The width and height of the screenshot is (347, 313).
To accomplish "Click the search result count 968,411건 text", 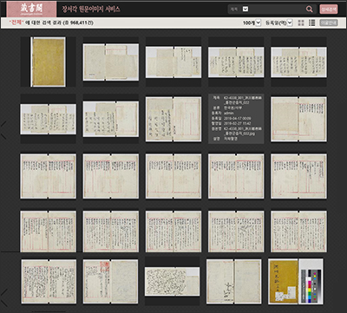I will [x=82, y=23].
